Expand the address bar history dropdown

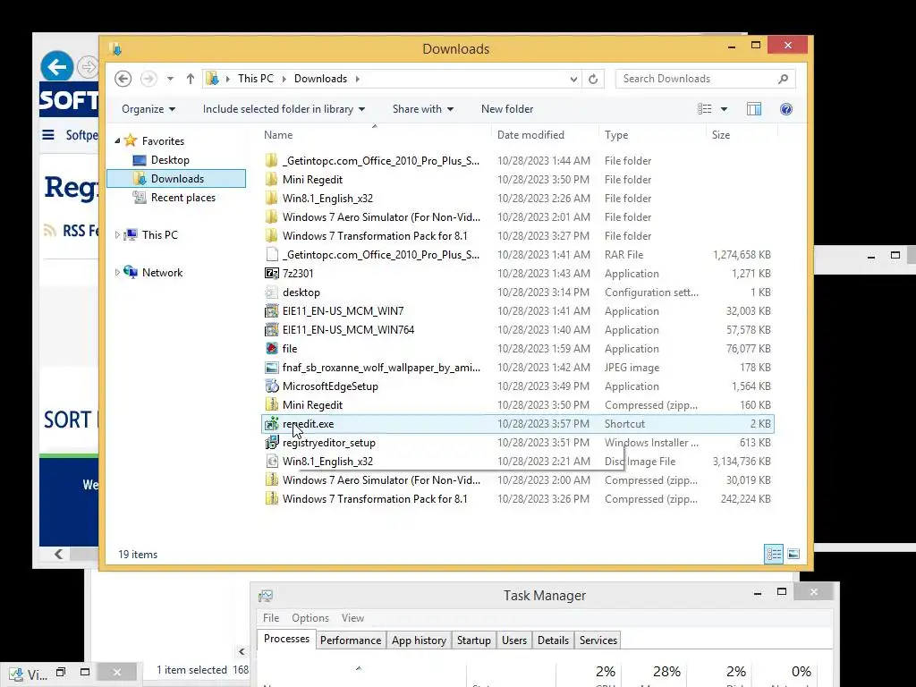click(x=573, y=79)
